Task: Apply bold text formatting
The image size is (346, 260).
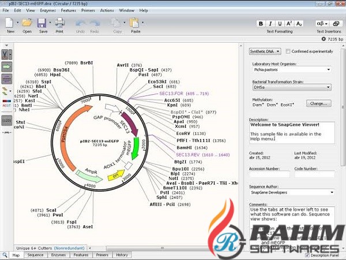Action: point(262,23)
